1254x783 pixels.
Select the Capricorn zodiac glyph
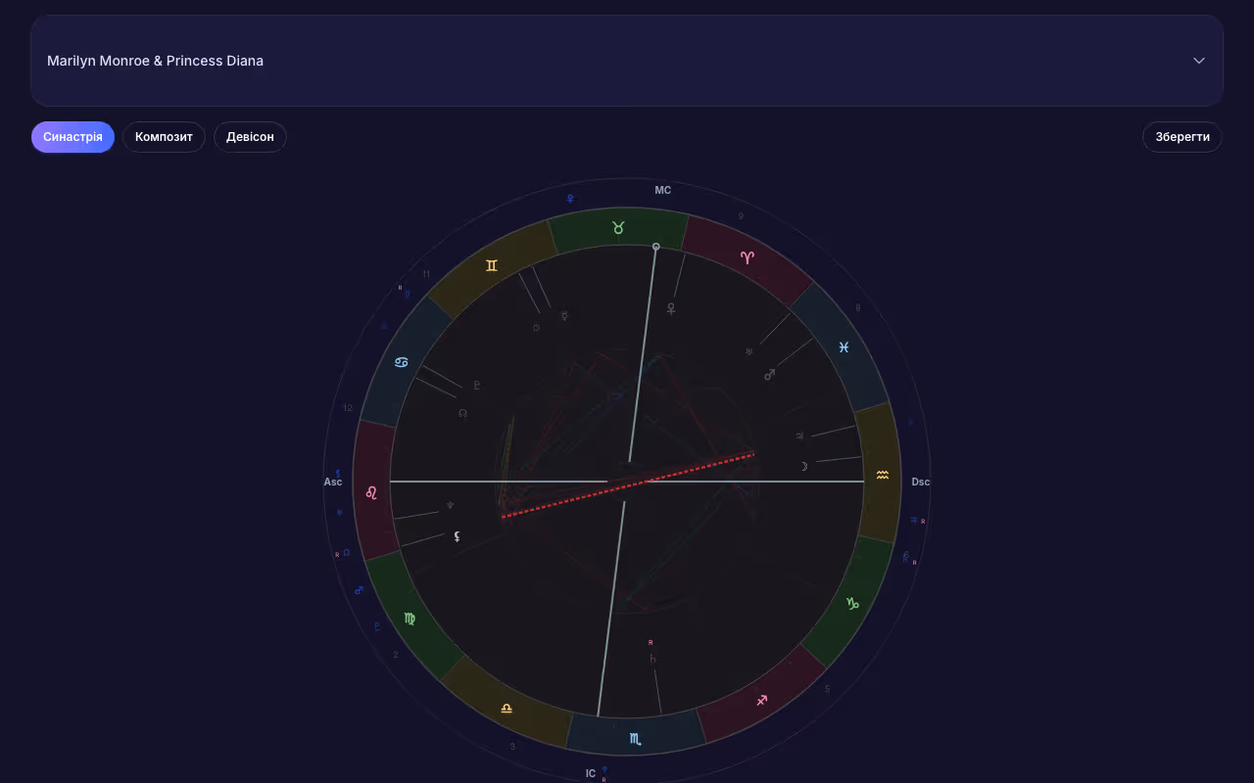click(853, 604)
